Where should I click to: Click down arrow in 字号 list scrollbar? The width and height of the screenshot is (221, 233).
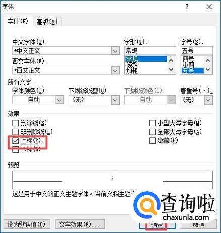[208, 69]
